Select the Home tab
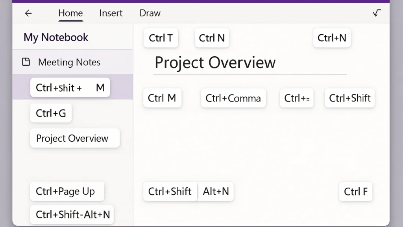The width and height of the screenshot is (403, 227). point(70,13)
